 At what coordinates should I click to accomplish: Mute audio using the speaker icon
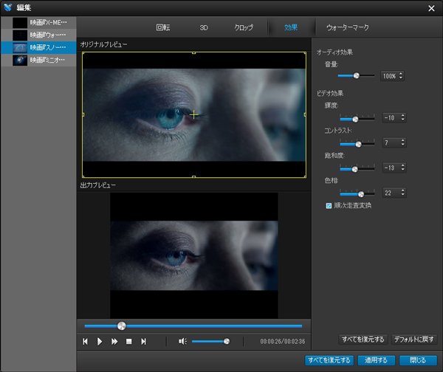coord(182,341)
